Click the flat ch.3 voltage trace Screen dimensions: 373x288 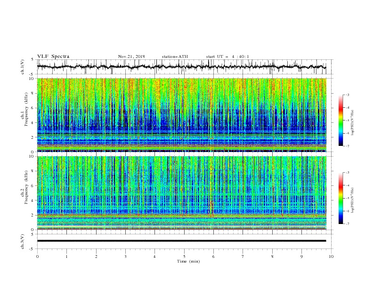click(x=181, y=241)
